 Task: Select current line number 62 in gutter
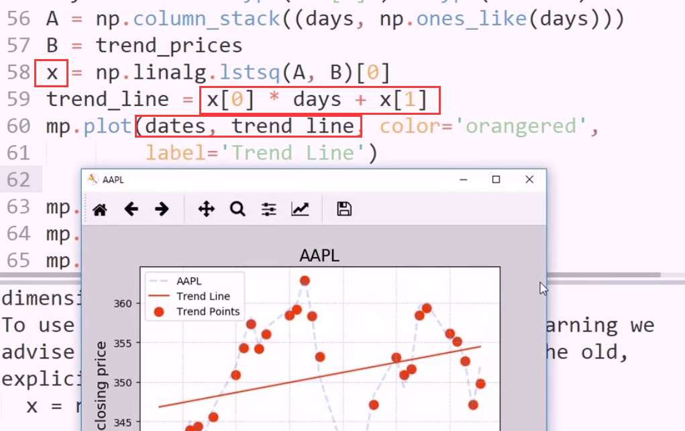(19, 180)
